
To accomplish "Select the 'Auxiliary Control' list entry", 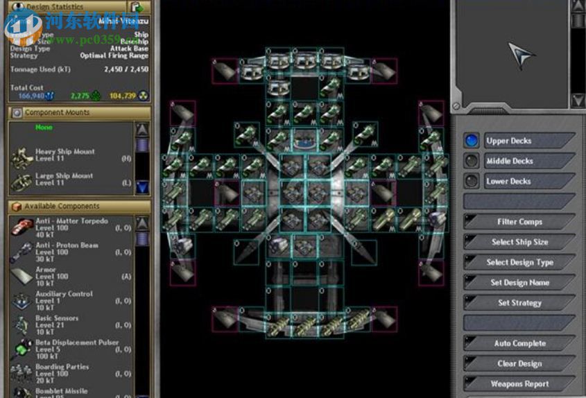I will click(71, 300).
